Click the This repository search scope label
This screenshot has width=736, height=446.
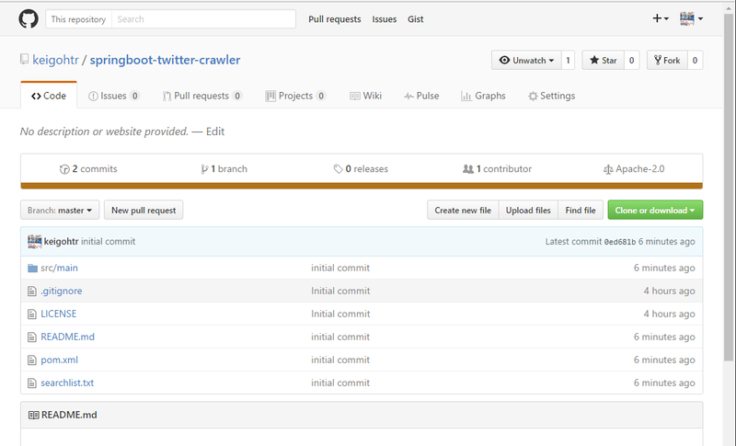78,19
